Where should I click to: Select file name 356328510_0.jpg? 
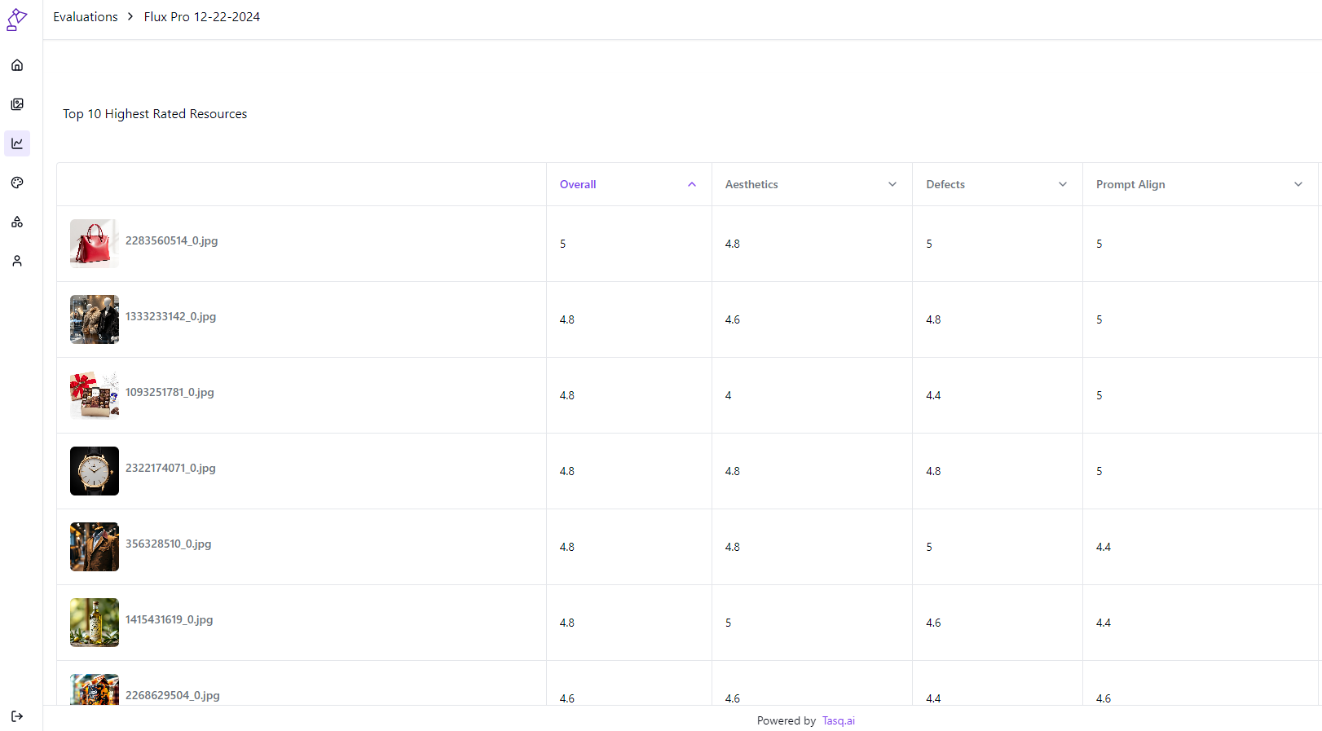(x=168, y=544)
